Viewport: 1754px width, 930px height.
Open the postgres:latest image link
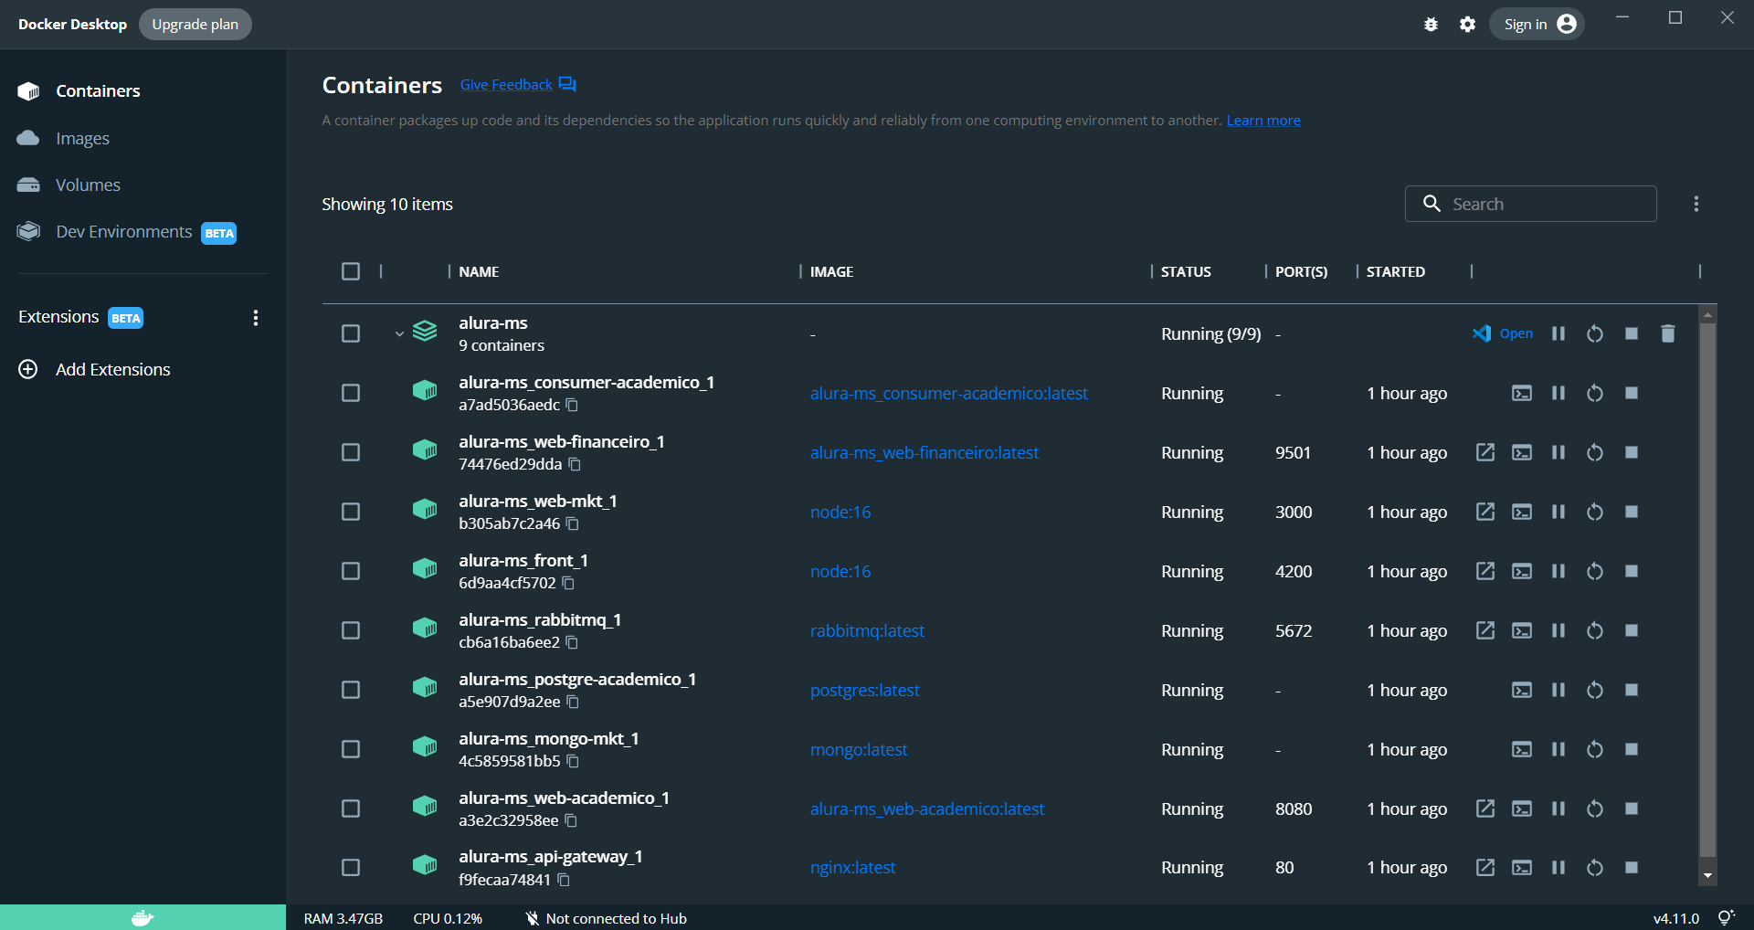[864, 690]
